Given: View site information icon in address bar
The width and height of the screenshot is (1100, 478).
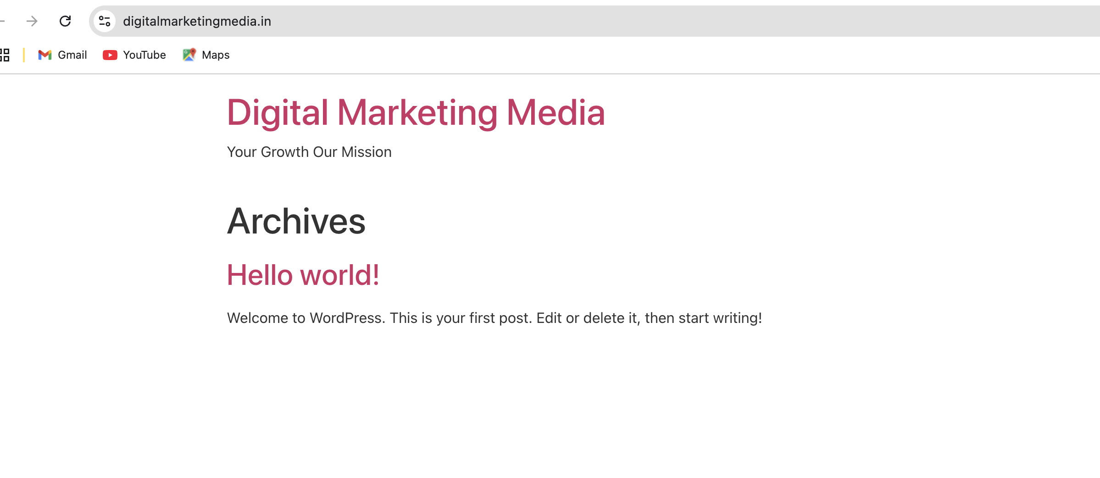Looking at the screenshot, I should [x=105, y=21].
